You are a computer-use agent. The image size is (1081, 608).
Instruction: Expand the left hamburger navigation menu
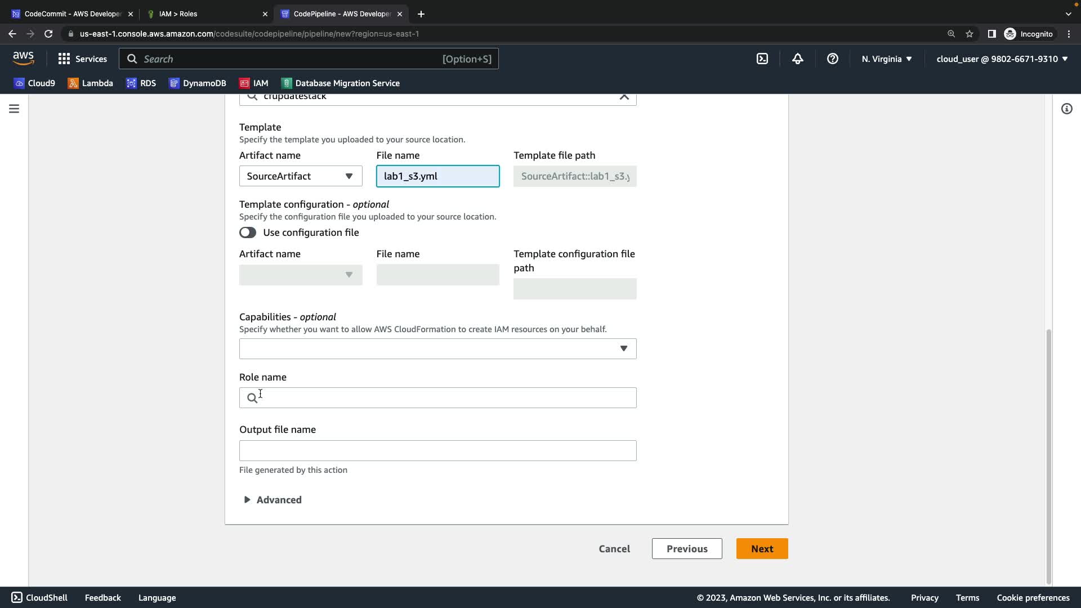[14, 109]
